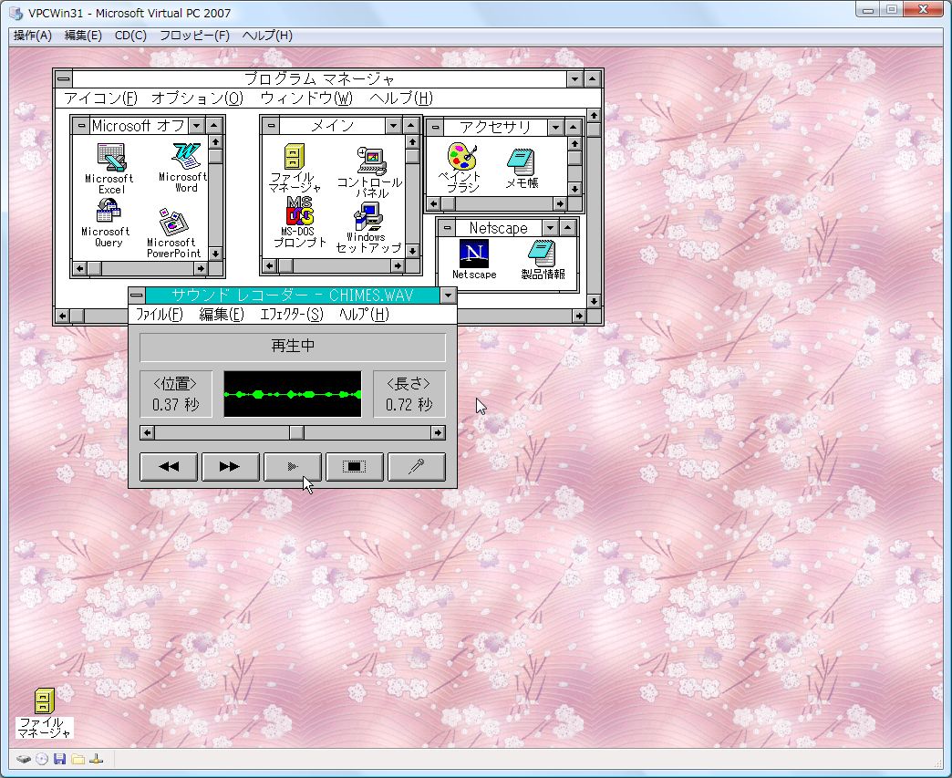Viewport: 952px width, 778px height.
Task: Select the Microsoft PowerPoint icon
Action: tap(172, 223)
